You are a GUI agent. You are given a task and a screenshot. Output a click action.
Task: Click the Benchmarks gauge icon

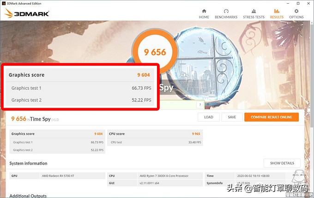[x=226, y=12]
